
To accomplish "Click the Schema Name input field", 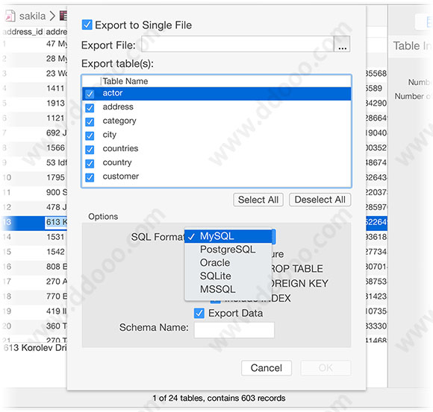I will coord(234,330).
